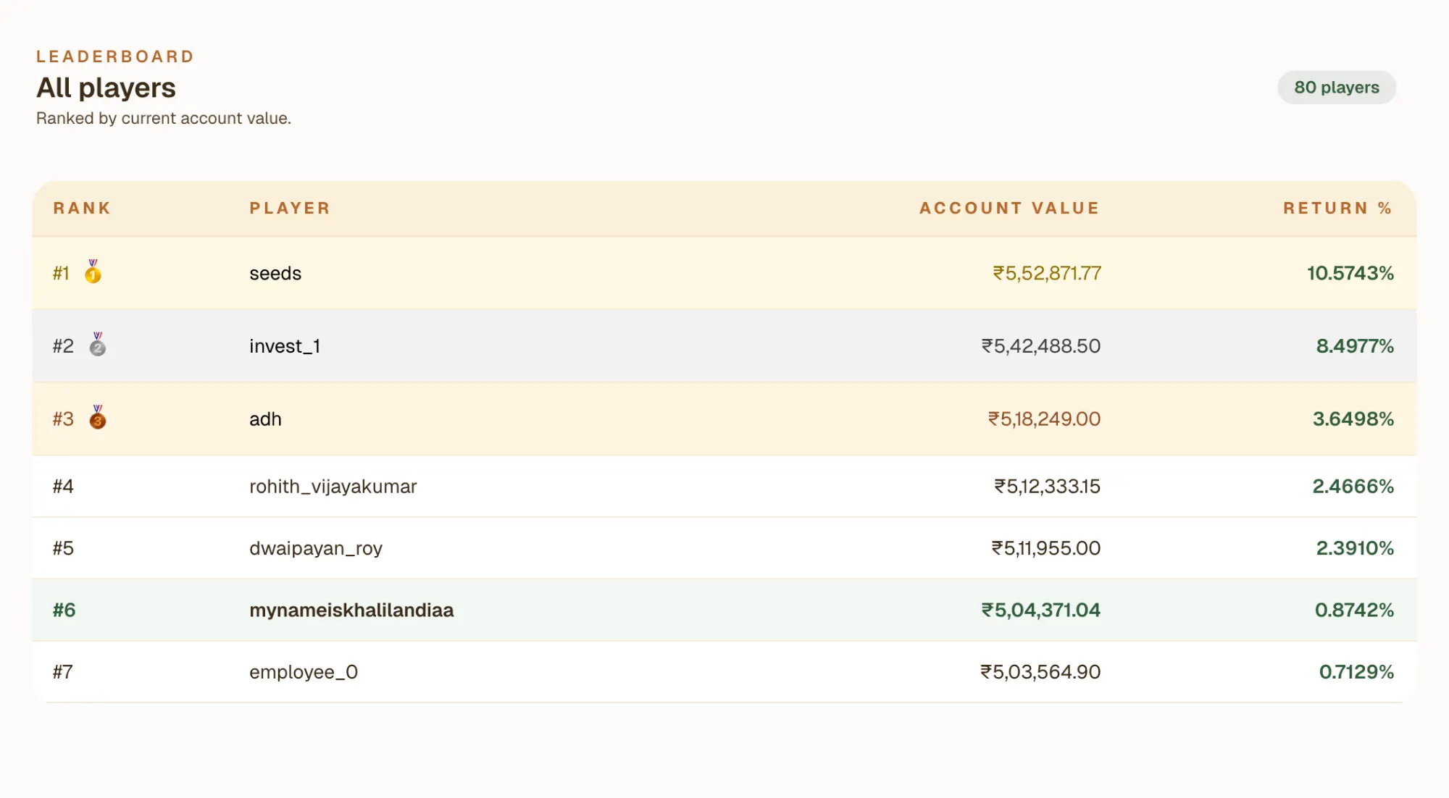Click the ACCOUNT VALUE column header
1449x798 pixels.
click(1009, 209)
